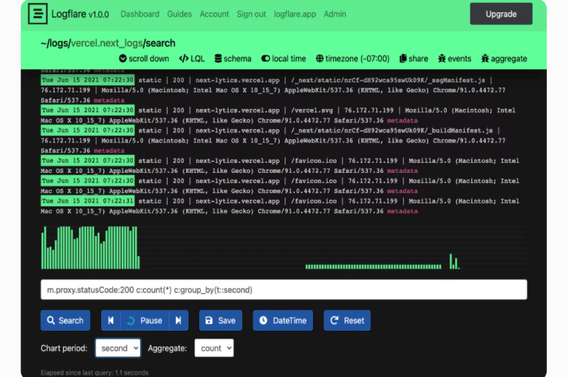The width and height of the screenshot is (569, 377).
Task: Open the vercel.next_logs breadcrumb link
Action: (x=107, y=43)
